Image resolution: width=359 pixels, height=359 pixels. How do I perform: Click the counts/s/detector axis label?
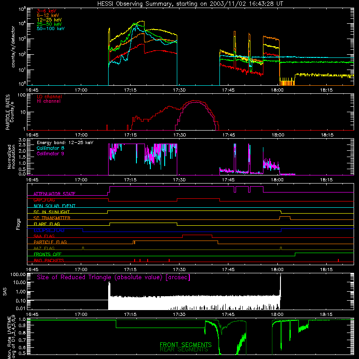[x=13, y=47]
